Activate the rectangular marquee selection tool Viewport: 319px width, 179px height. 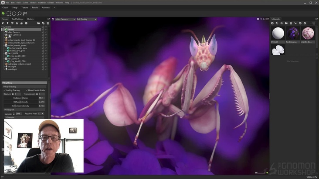9,13
